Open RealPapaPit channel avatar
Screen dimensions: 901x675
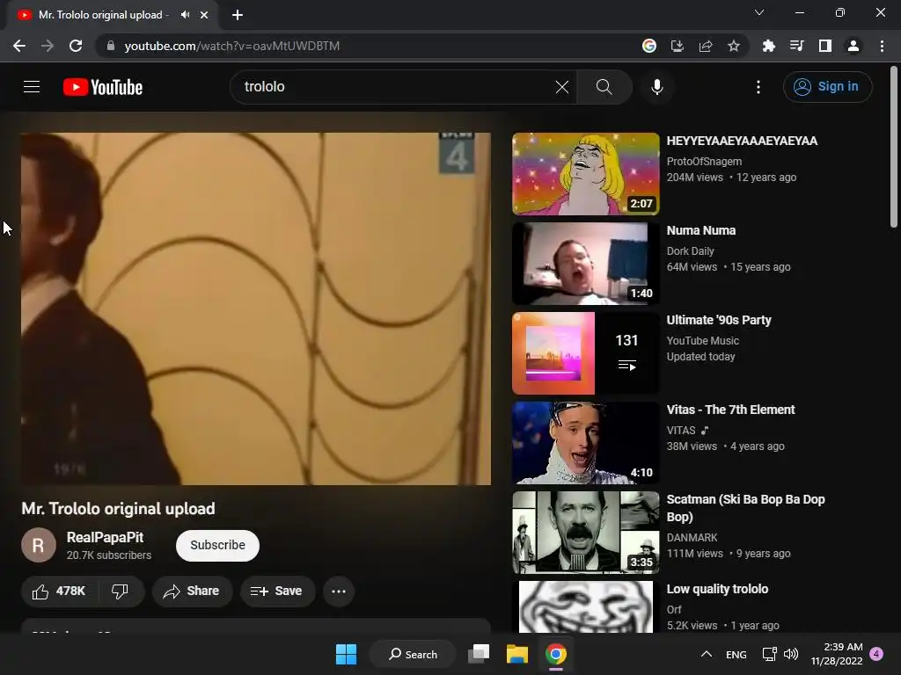pos(39,545)
